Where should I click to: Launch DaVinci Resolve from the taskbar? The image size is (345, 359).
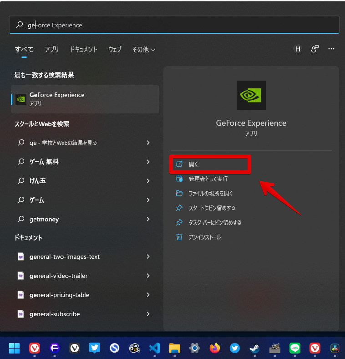335,348
